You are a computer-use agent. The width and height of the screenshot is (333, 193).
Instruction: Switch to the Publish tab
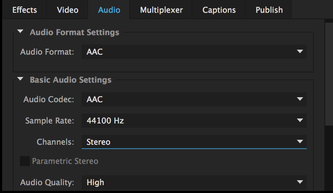point(269,10)
